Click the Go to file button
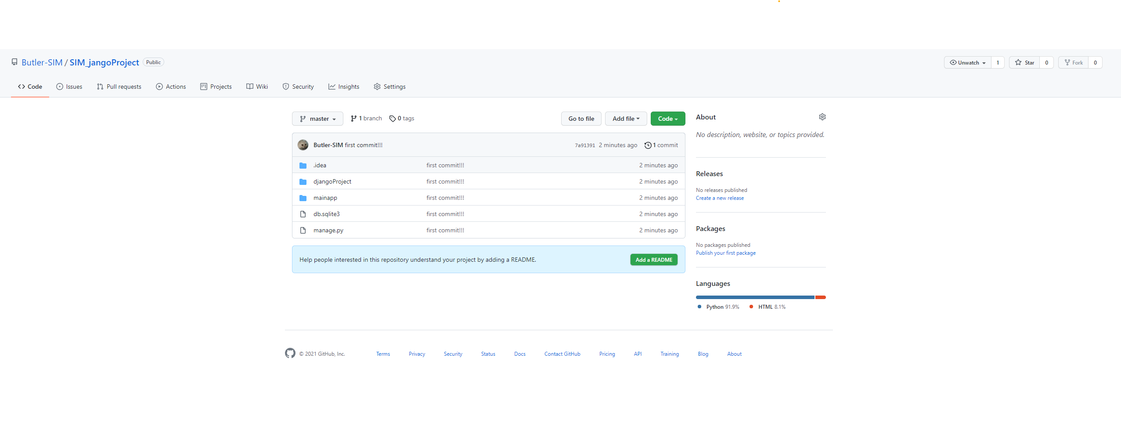1121x426 pixels. coord(581,119)
